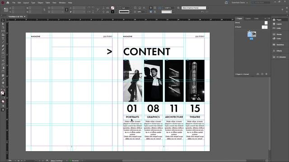
Task: Open the Edit menu
Action: pos(19,3)
